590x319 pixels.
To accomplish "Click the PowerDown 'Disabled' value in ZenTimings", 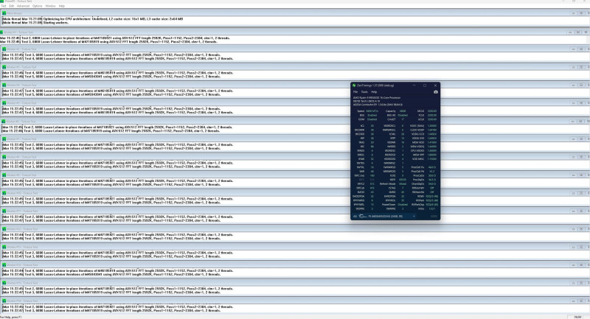I will coord(403,205).
